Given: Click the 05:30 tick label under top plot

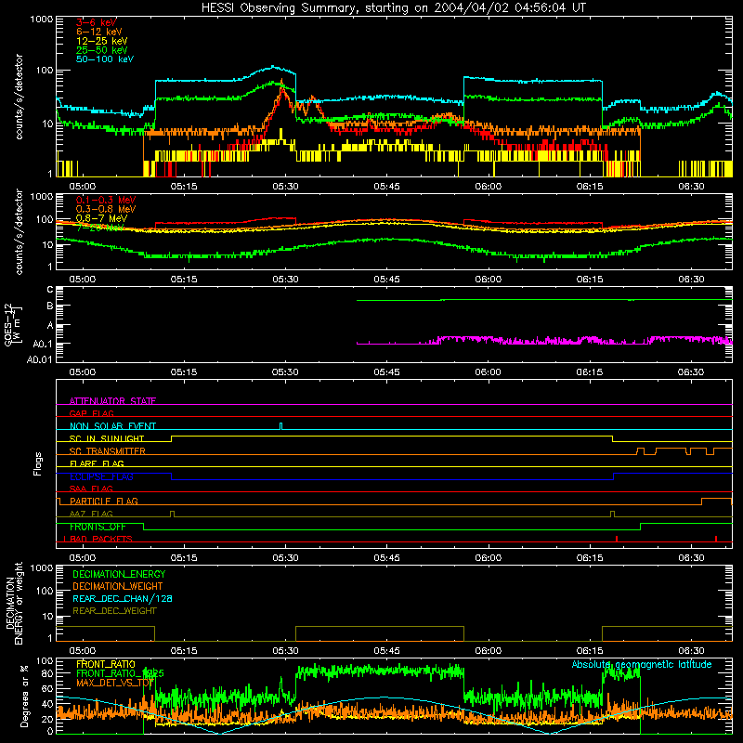Looking at the screenshot, I should pos(285,187).
